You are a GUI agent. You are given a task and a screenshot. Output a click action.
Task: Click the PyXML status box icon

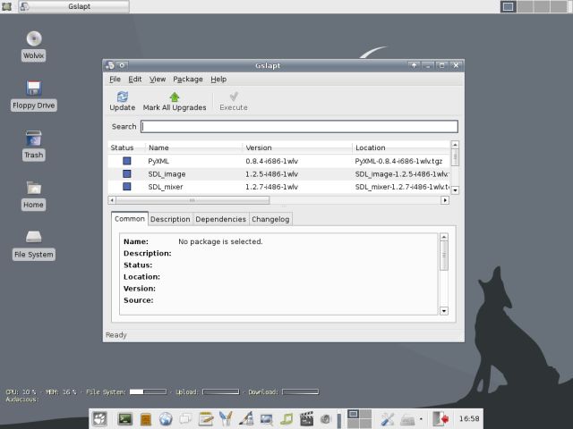[127, 161]
